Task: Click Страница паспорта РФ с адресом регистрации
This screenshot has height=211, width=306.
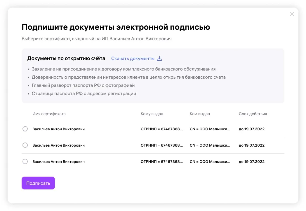Action: (x=84, y=94)
